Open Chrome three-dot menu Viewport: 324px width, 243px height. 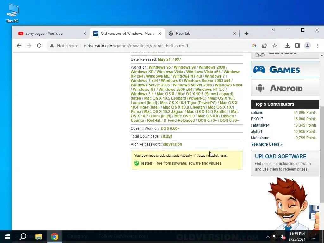318,46
